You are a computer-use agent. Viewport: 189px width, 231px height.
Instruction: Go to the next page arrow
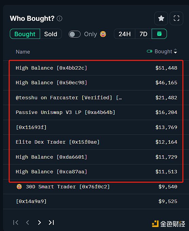coord(39,222)
